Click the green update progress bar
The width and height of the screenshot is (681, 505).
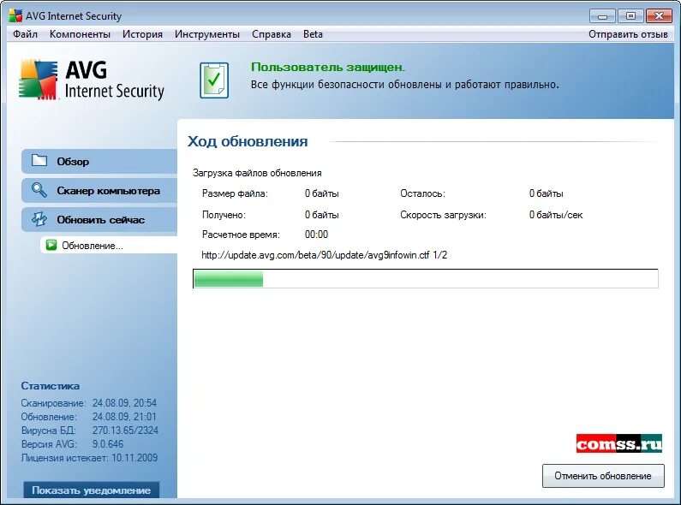[x=426, y=278]
